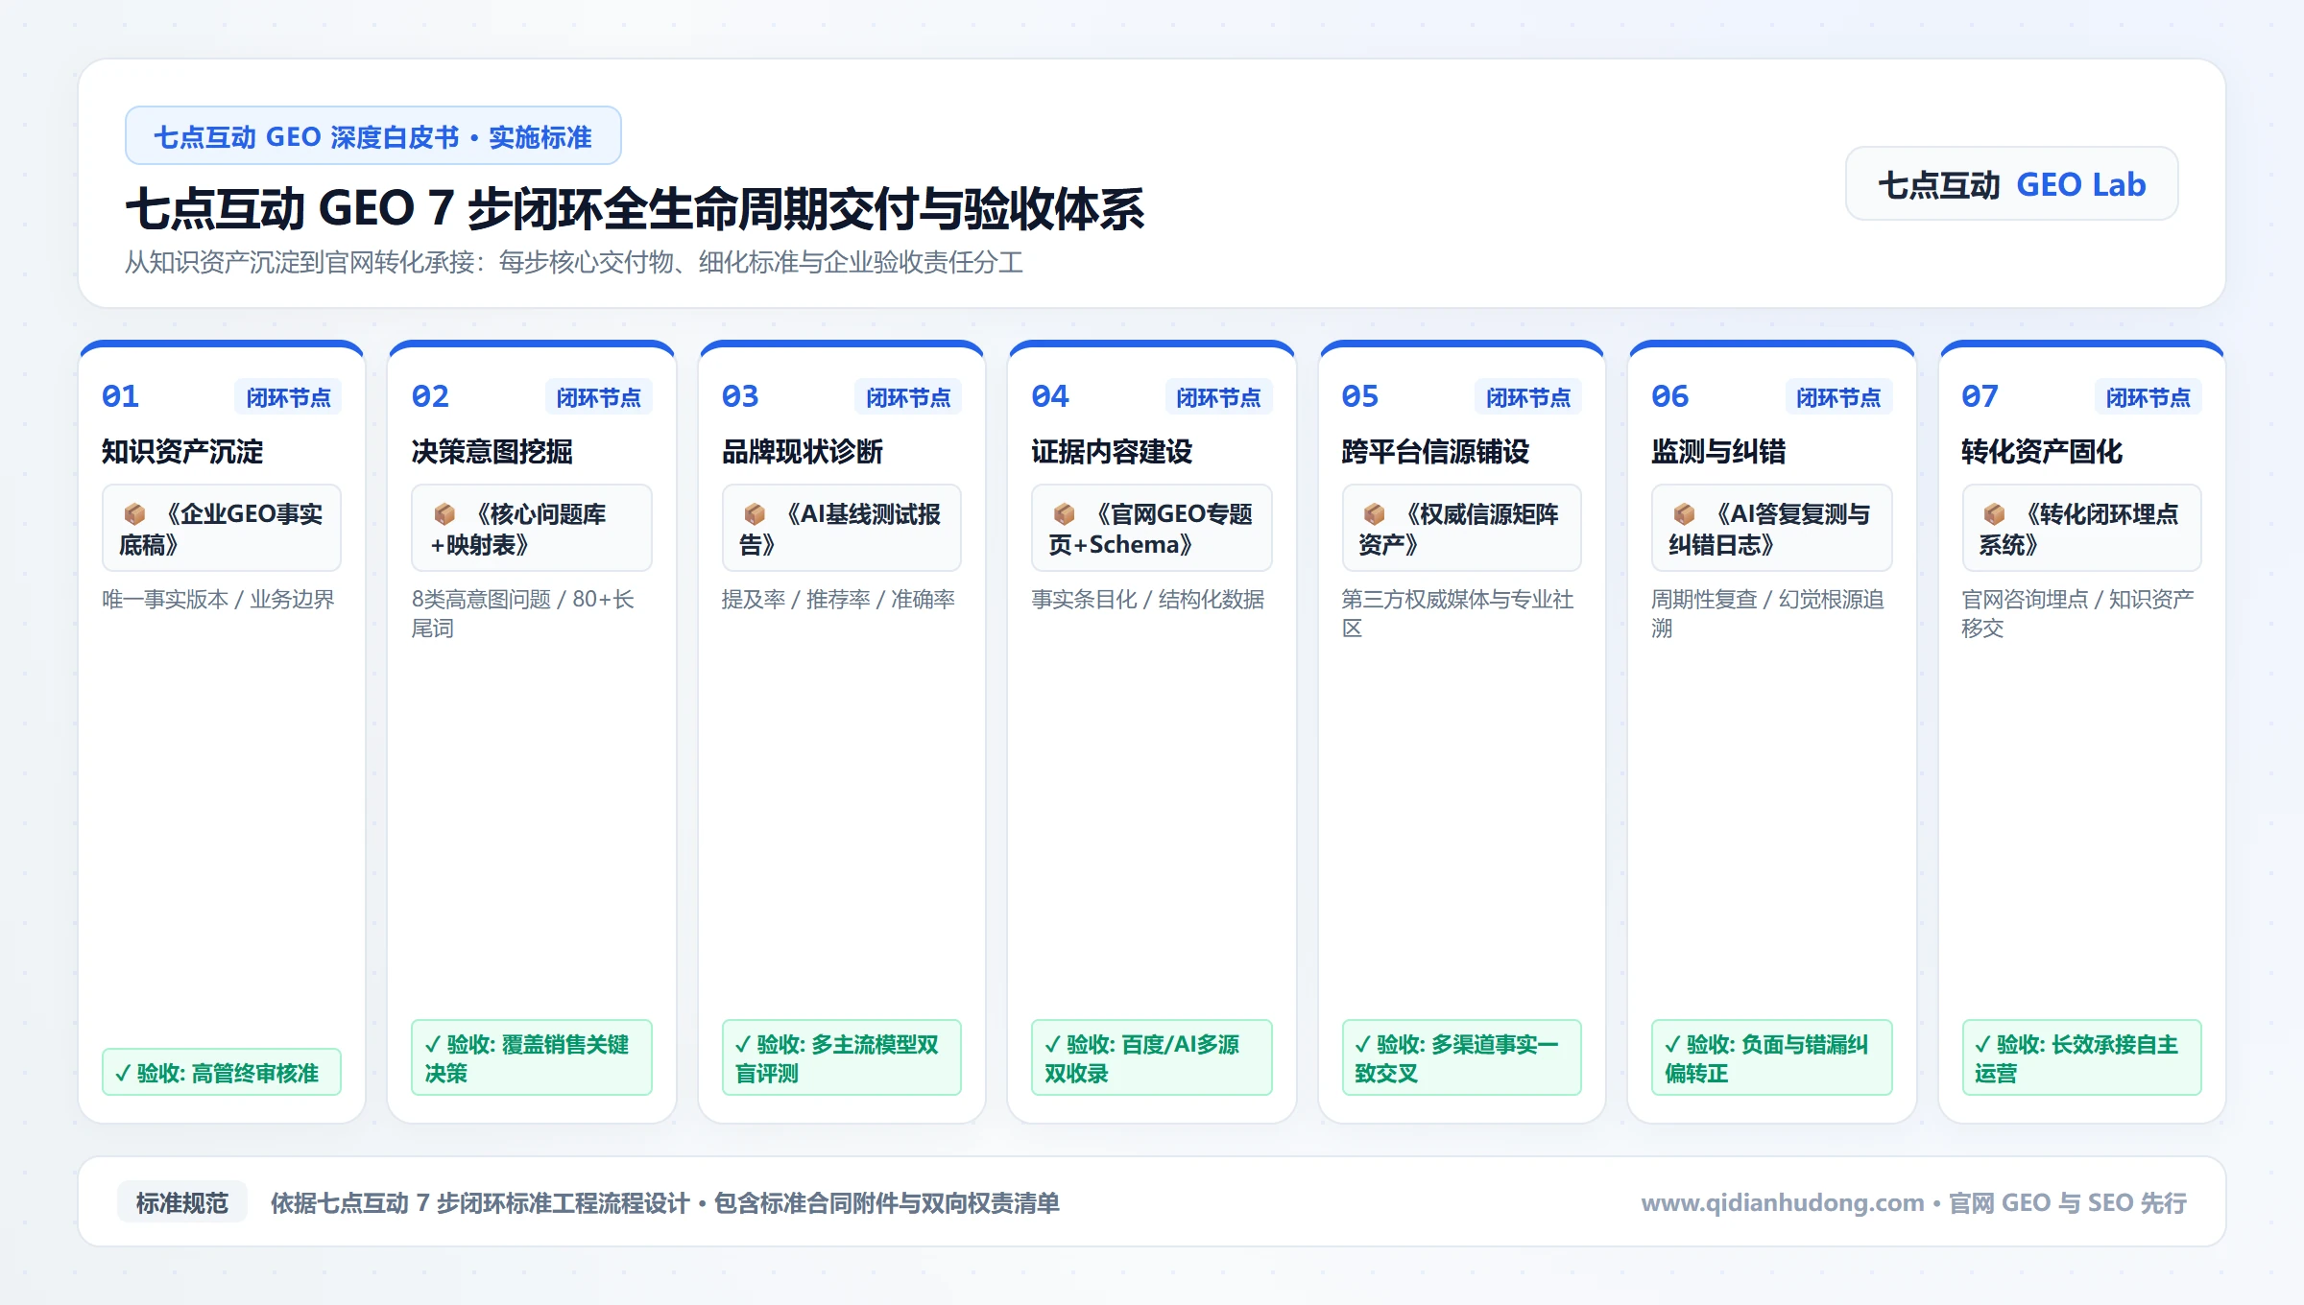The width and height of the screenshot is (2304, 1305).
Task: Click the 验收: 长效承接自主运营 badge
Action: point(2082,1057)
